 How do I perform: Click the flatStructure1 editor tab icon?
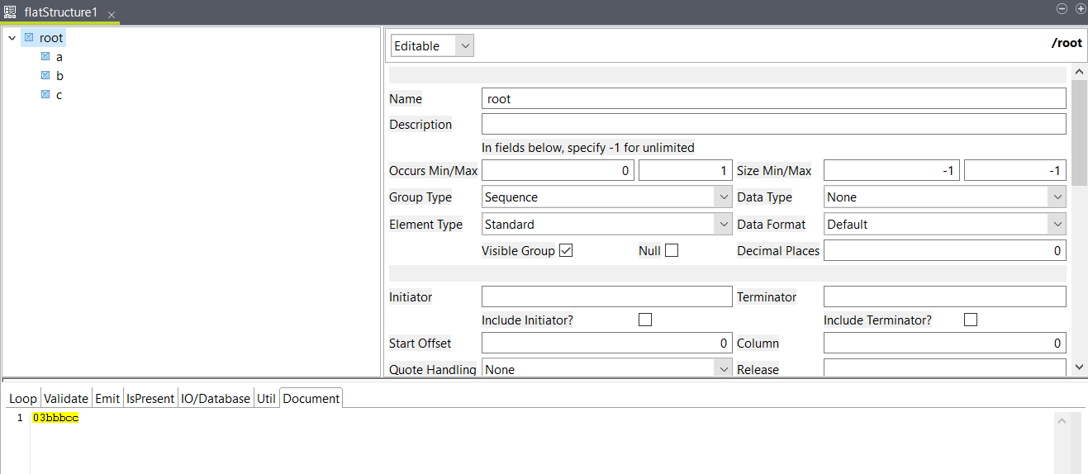10,12
